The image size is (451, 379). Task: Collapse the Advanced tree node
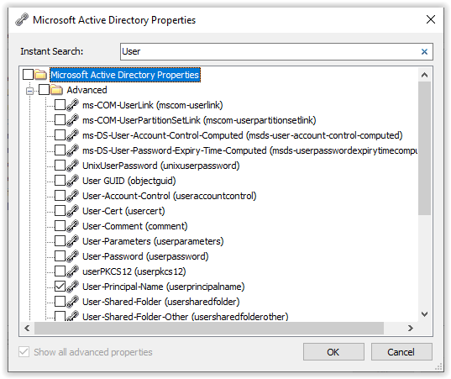(x=29, y=92)
